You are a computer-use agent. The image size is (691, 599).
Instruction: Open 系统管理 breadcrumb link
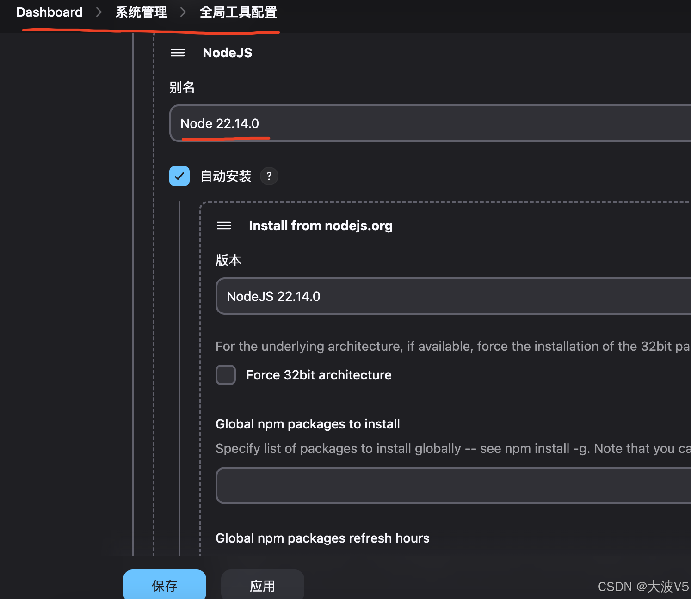pyautogui.click(x=141, y=12)
